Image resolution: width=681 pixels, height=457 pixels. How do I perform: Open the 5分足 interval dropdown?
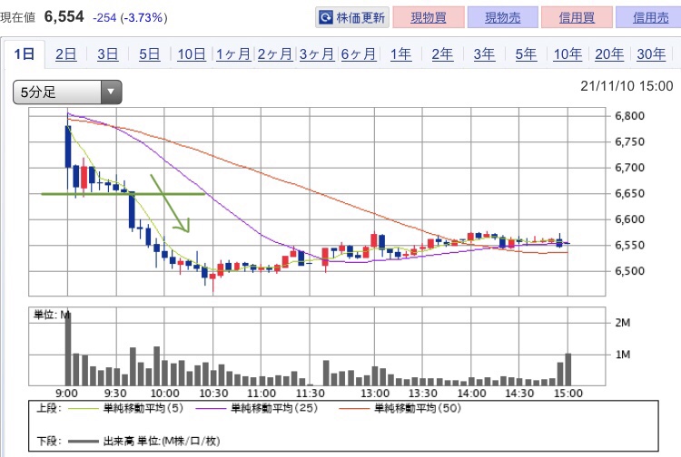click(x=67, y=92)
